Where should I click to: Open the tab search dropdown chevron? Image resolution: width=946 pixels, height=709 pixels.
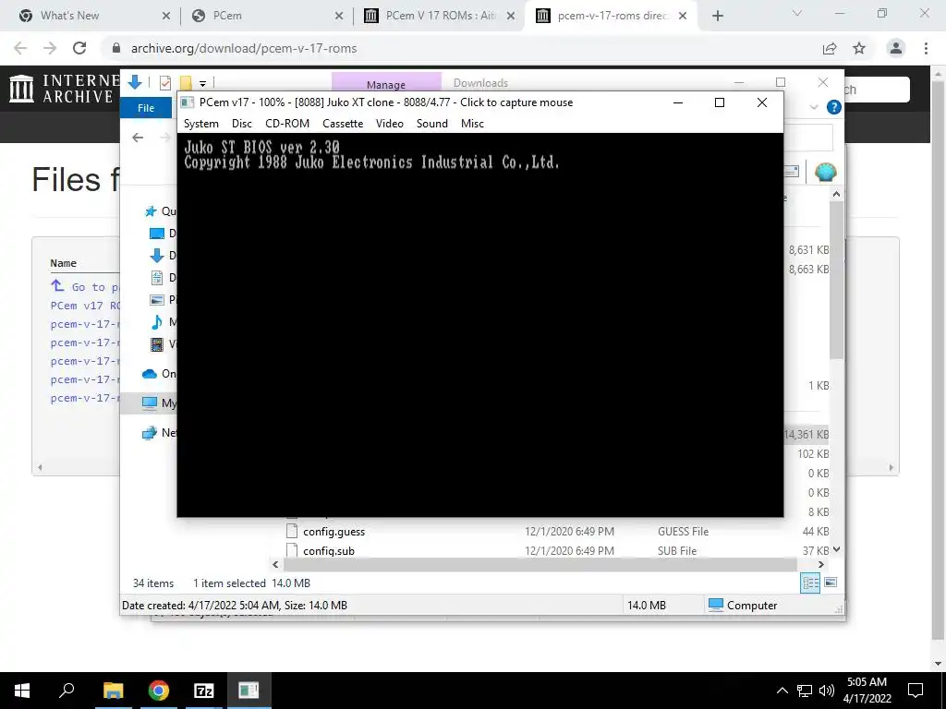click(797, 13)
